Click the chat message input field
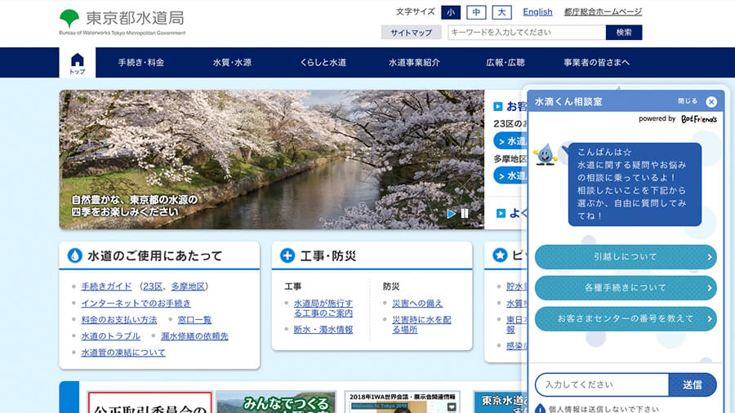 click(602, 385)
